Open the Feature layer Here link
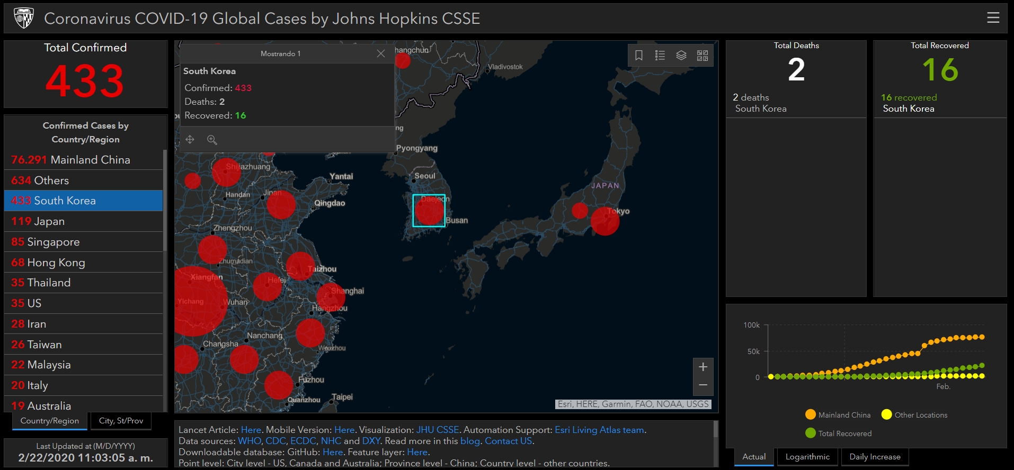Viewport: 1014px width, 470px height. pos(417,452)
